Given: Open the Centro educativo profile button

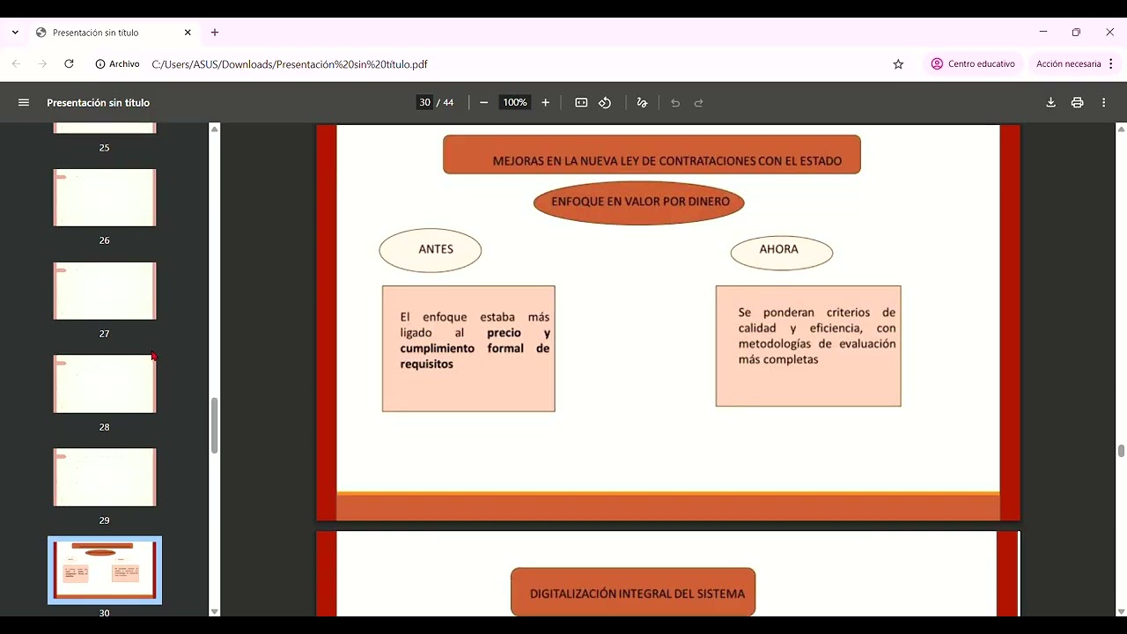Looking at the screenshot, I should [x=973, y=64].
